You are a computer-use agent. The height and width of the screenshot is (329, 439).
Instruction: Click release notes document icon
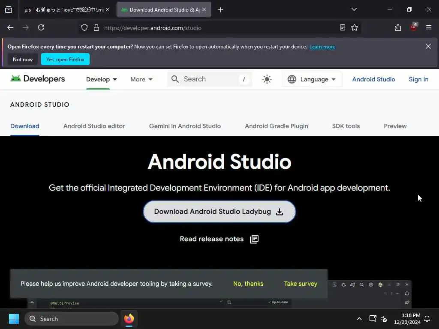[254, 239]
